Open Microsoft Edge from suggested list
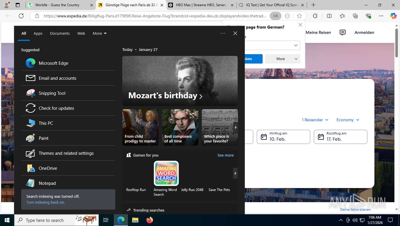The width and height of the screenshot is (400, 226). [x=68, y=63]
